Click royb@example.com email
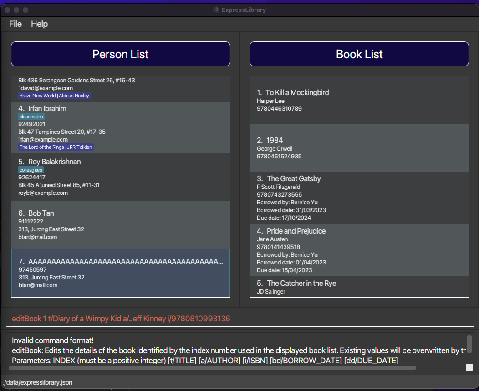This screenshot has width=479, height=391. point(43,193)
